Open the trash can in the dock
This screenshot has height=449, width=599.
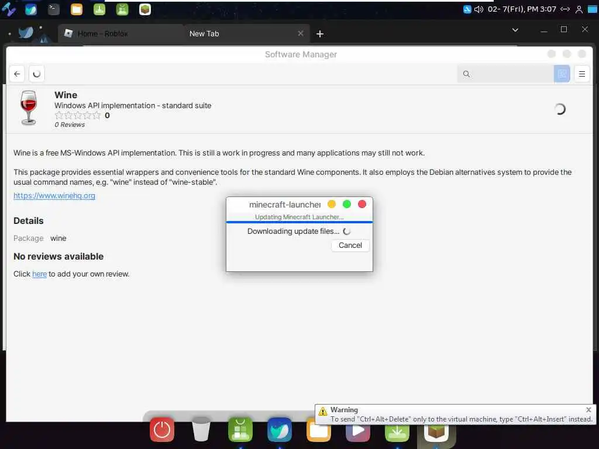[201, 430]
